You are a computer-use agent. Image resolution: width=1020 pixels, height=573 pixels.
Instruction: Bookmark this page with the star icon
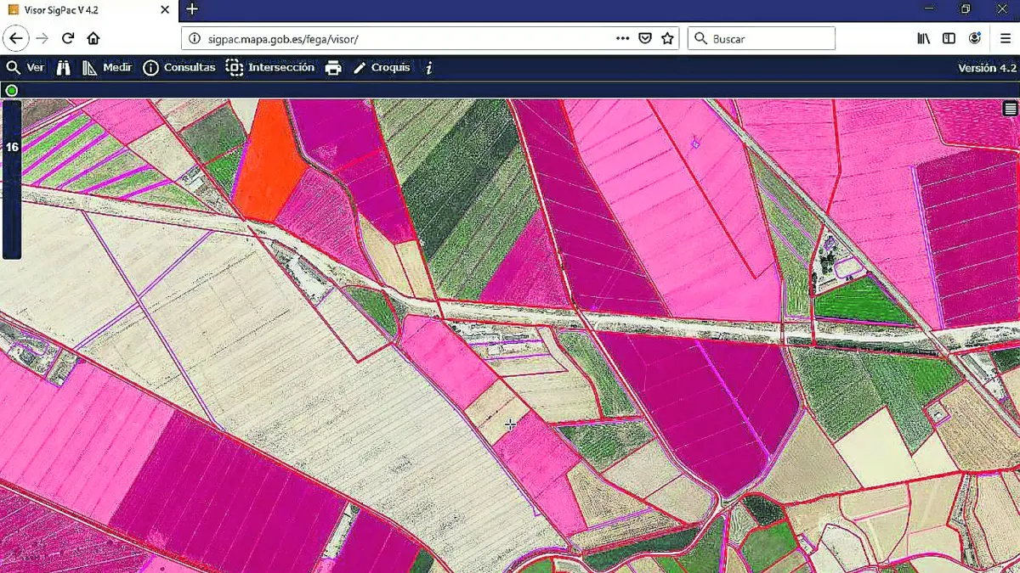(667, 38)
